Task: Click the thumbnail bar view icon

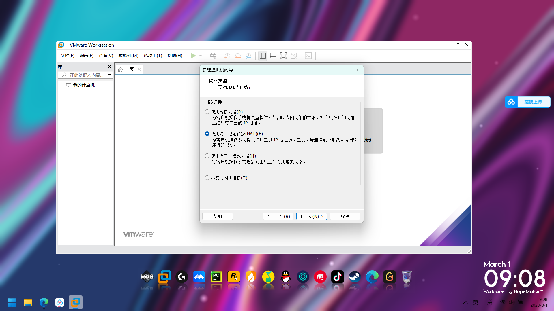Action: [x=273, y=56]
